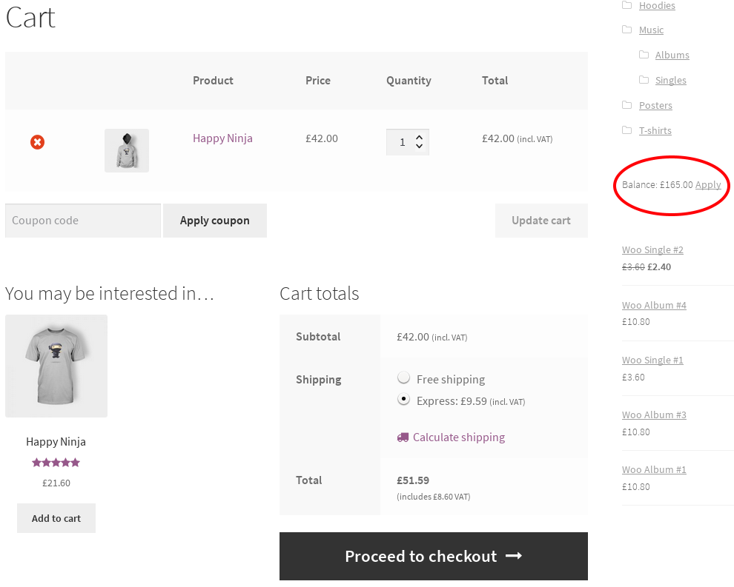Select Free shipping option
The width and height of the screenshot is (734, 587).
pyautogui.click(x=403, y=378)
